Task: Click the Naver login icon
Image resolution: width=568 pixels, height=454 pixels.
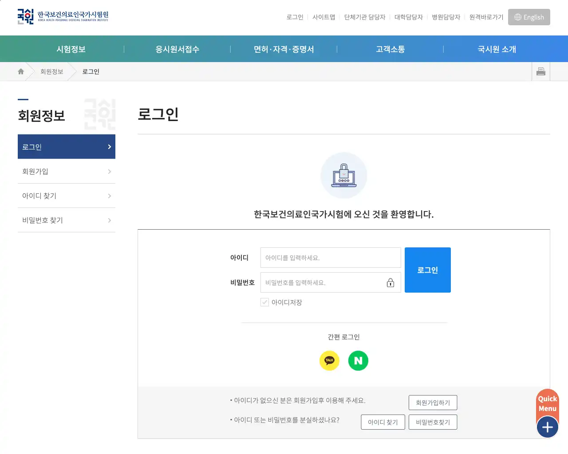Action: click(358, 360)
